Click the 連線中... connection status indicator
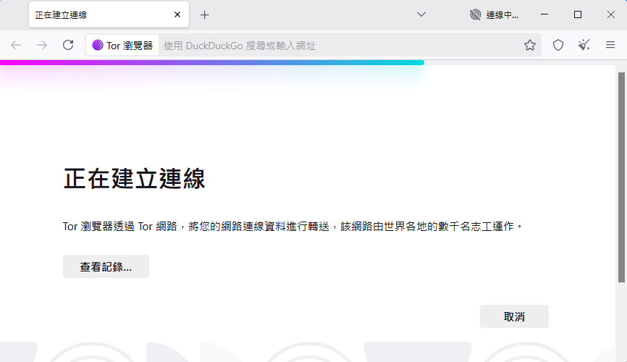Image resolution: width=627 pixels, height=362 pixels. coord(495,14)
